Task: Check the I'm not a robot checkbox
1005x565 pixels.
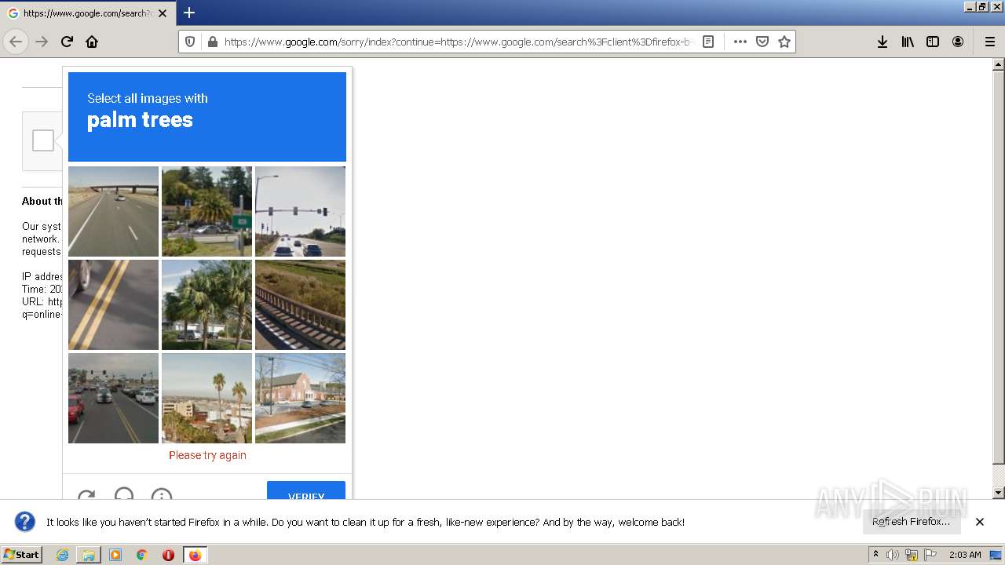Action: [43, 140]
